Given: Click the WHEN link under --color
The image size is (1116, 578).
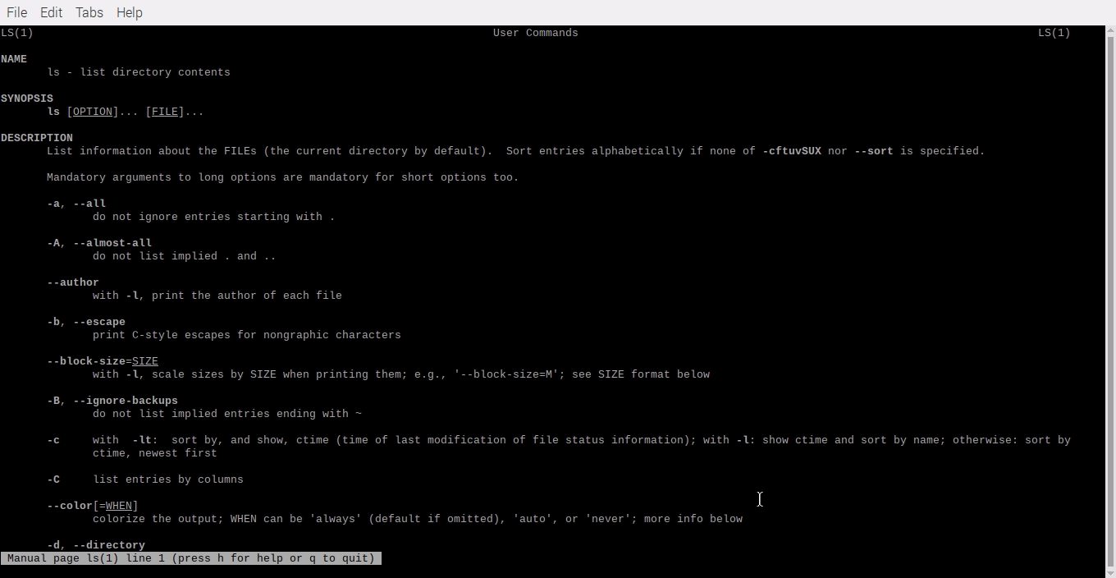Looking at the screenshot, I should click(119, 506).
